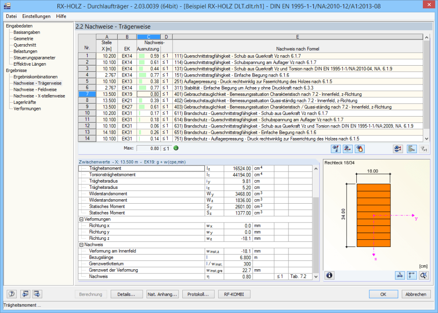This screenshot has height=313, width=438.
Task: Toggle the colored utilization bars icon
Action: point(411,149)
